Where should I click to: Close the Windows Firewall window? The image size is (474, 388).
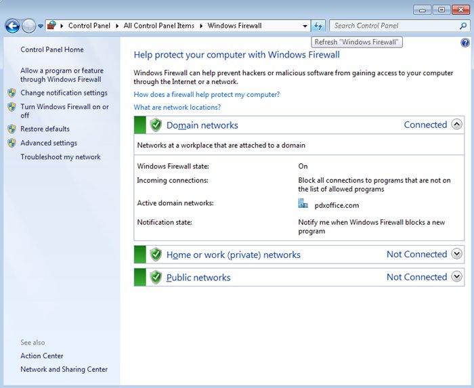(x=460, y=10)
